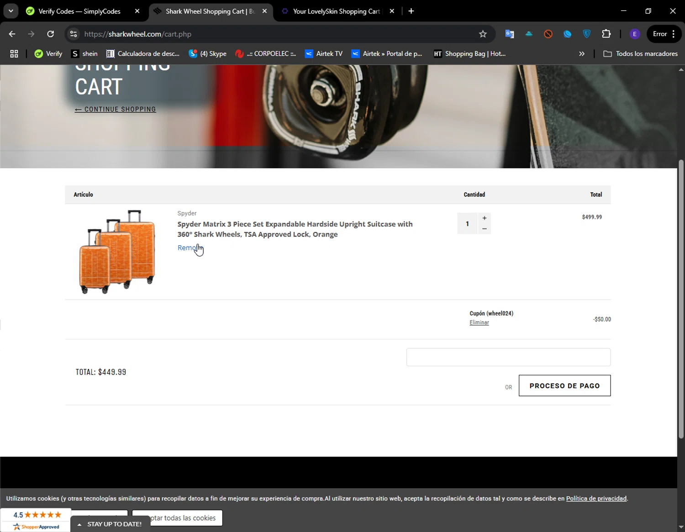This screenshot has height=532, width=685.
Task: Open site information icon in address bar
Action: click(74, 34)
